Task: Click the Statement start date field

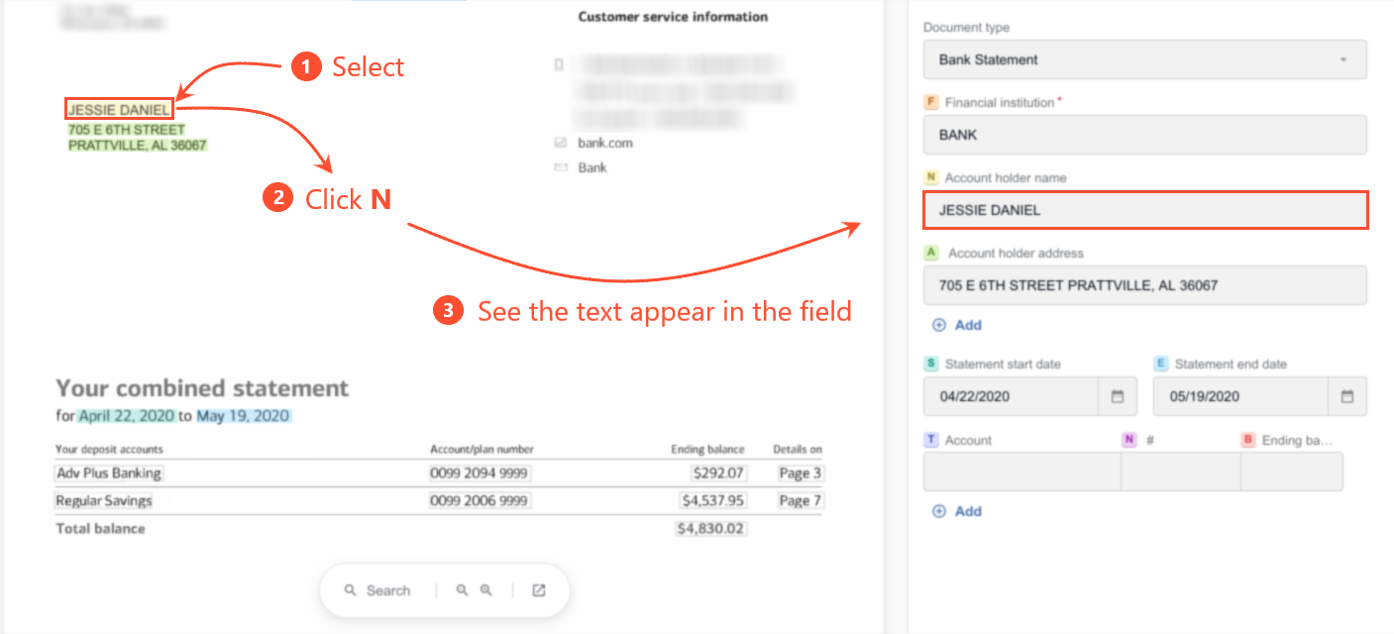Action: (x=1011, y=396)
